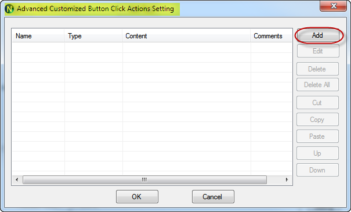The width and height of the screenshot is (351, 212).
Task: Click the horizontal scrollbar right arrow
Action: [x=287, y=179]
